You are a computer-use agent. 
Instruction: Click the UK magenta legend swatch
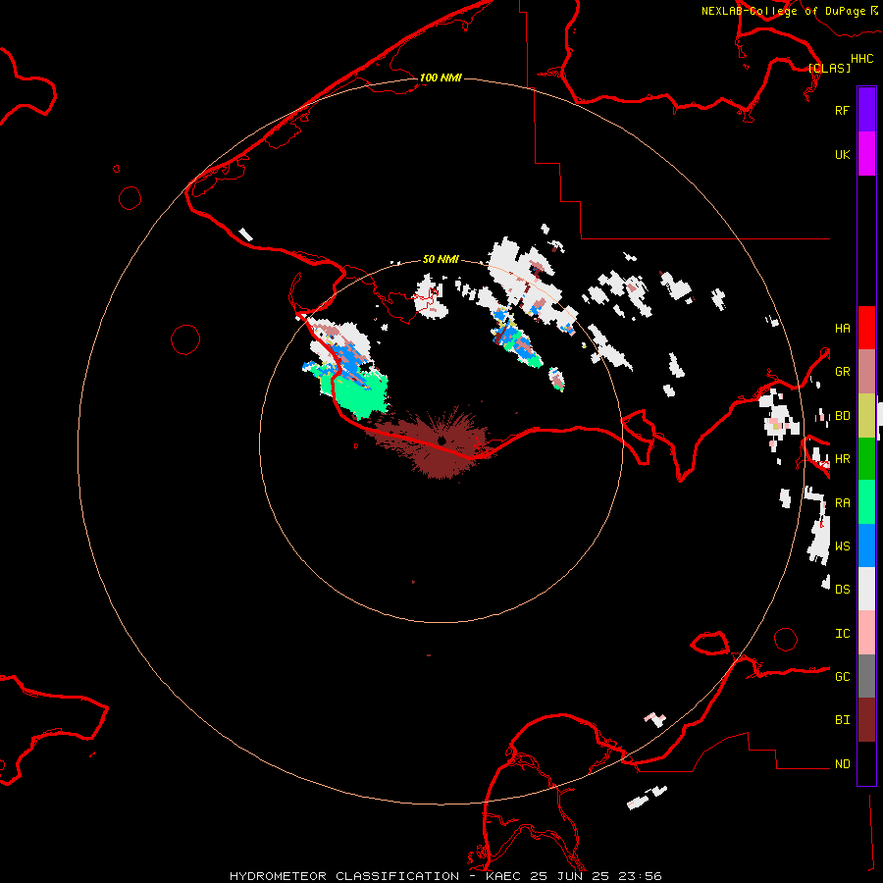click(866, 154)
